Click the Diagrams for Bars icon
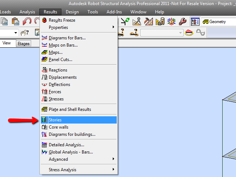 tap(44, 38)
